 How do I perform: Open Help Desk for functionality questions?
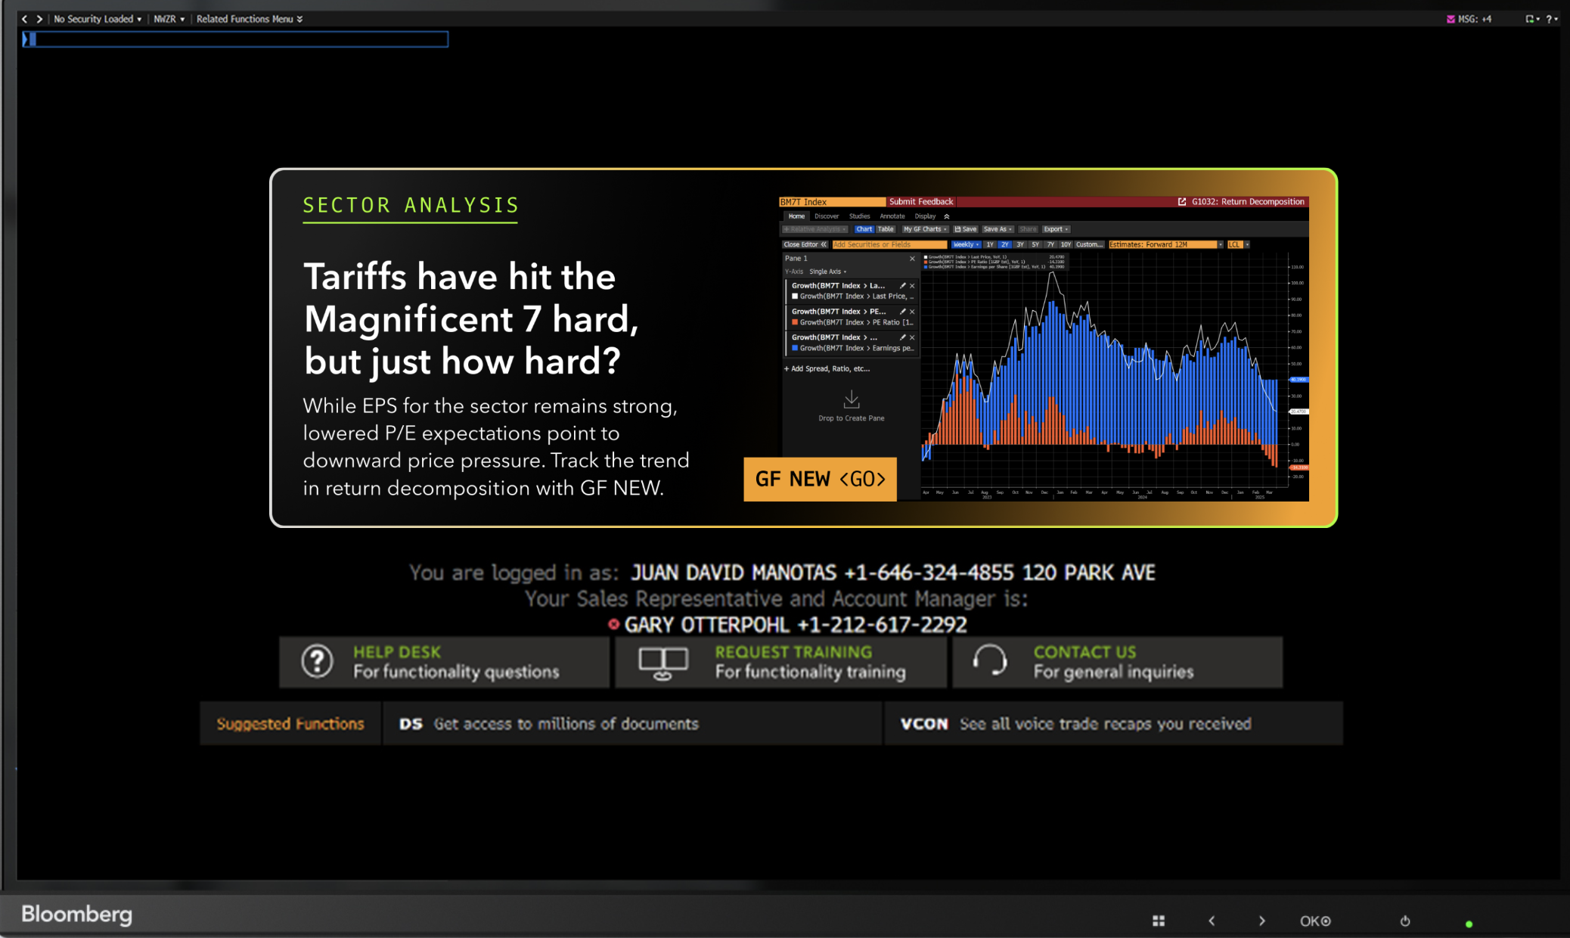point(444,662)
